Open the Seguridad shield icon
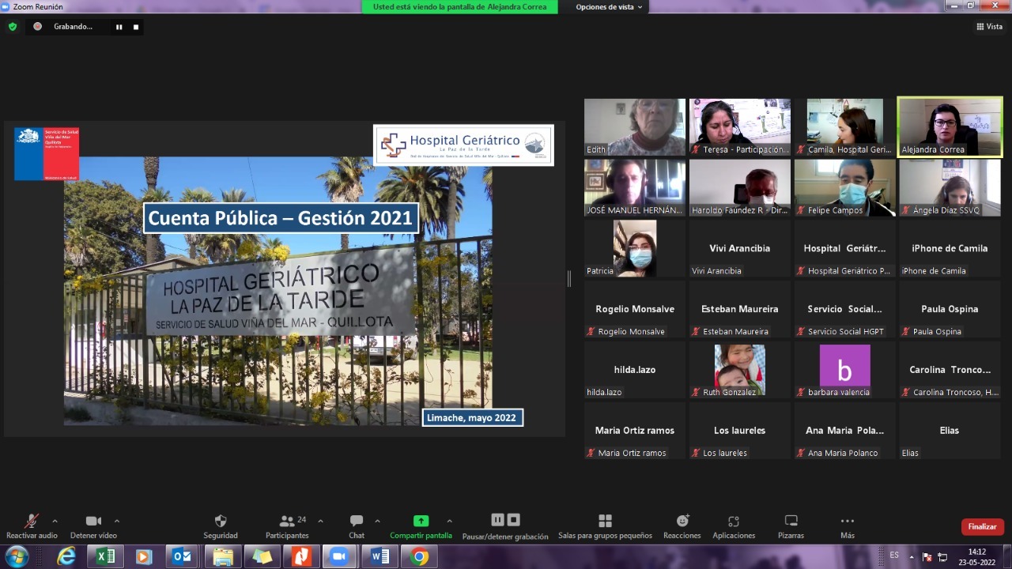 click(x=221, y=522)
